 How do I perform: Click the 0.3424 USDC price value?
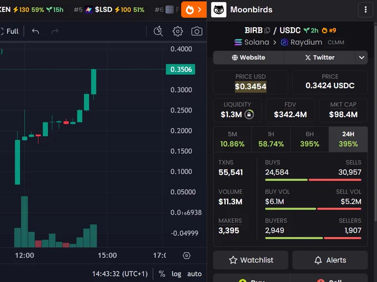tap(330, 85)
